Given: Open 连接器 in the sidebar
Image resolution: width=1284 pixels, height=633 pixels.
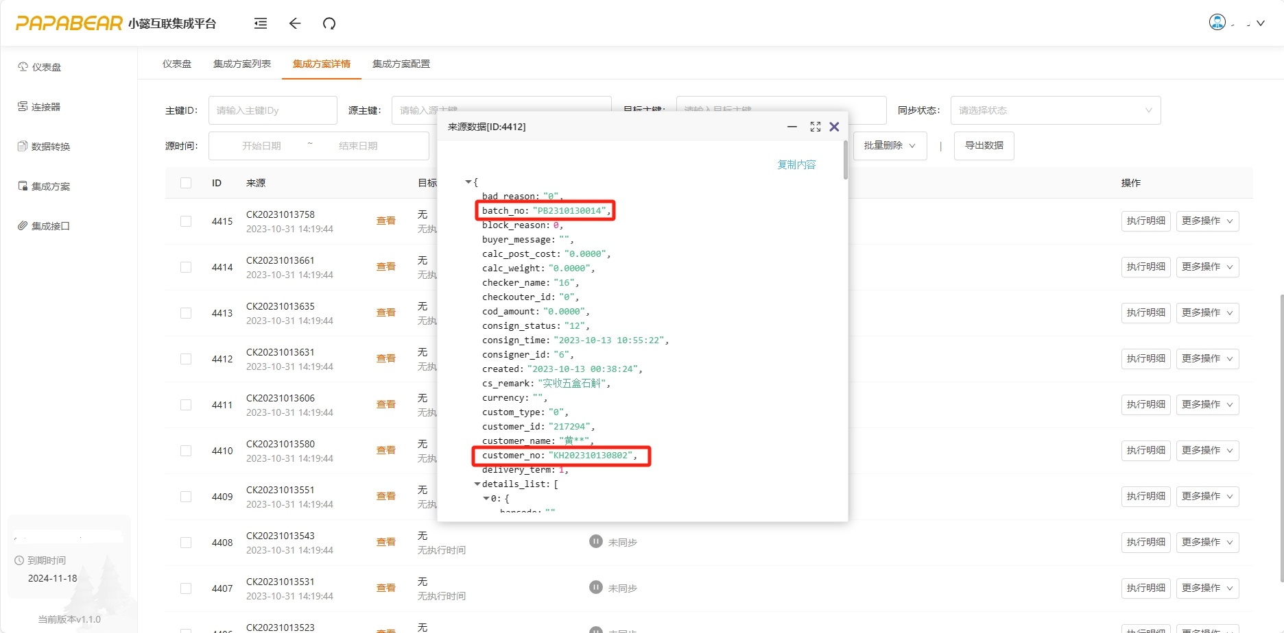Looking at the screenshot, I should coord(45,107).
